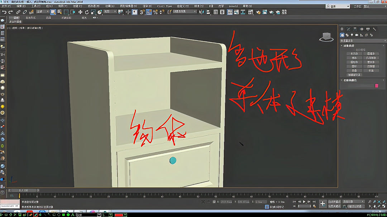Select the Lights icon in the Create panel
This screenshot has height=217, width=387.
click(352, 35)
